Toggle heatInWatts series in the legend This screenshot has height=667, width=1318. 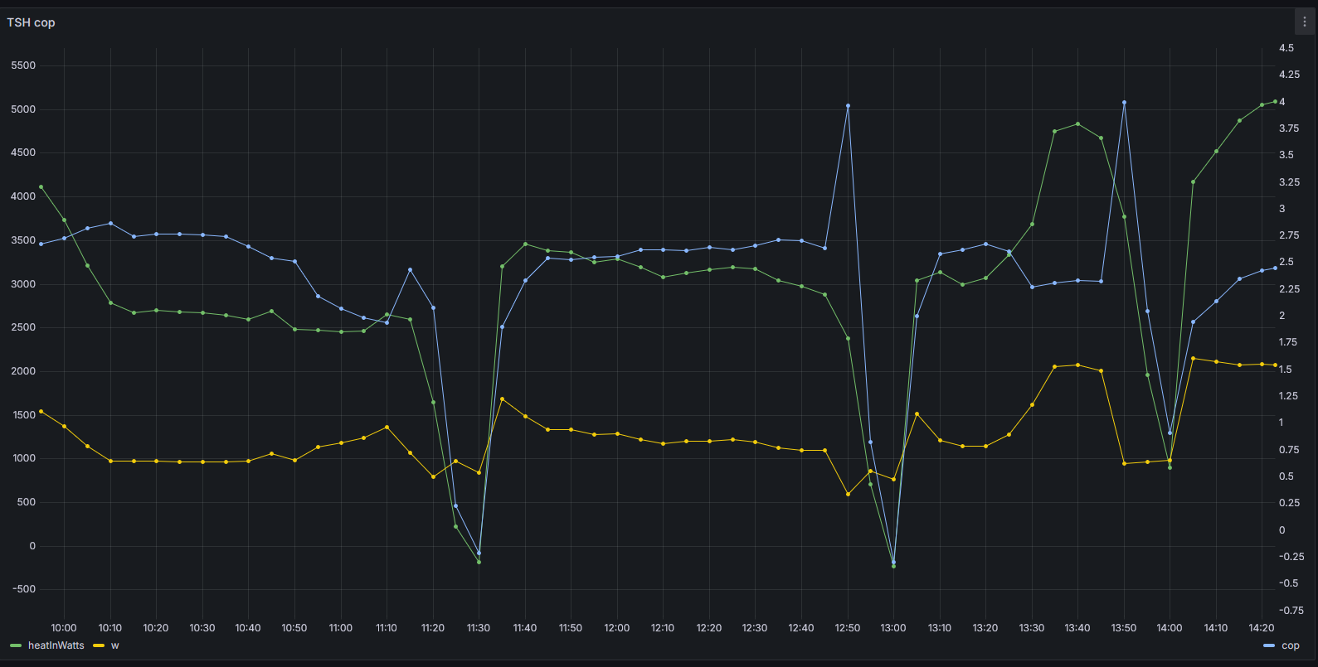(x=56, y=645)
